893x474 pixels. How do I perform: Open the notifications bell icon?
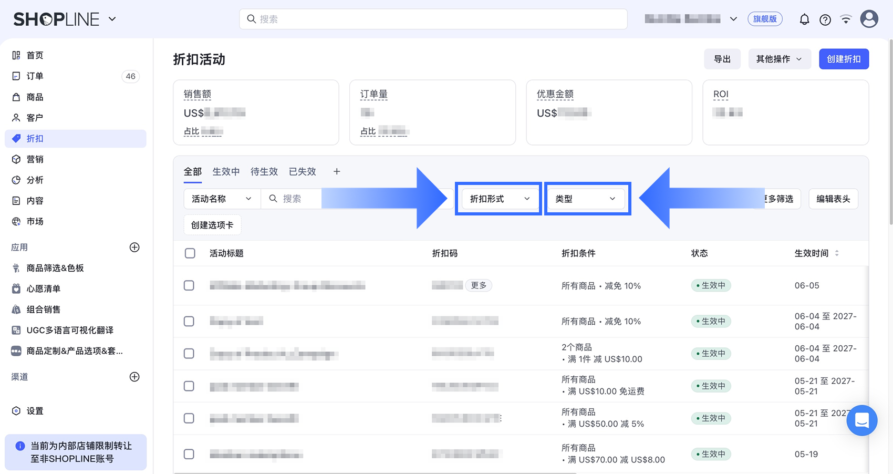click(x=804, y=19)
